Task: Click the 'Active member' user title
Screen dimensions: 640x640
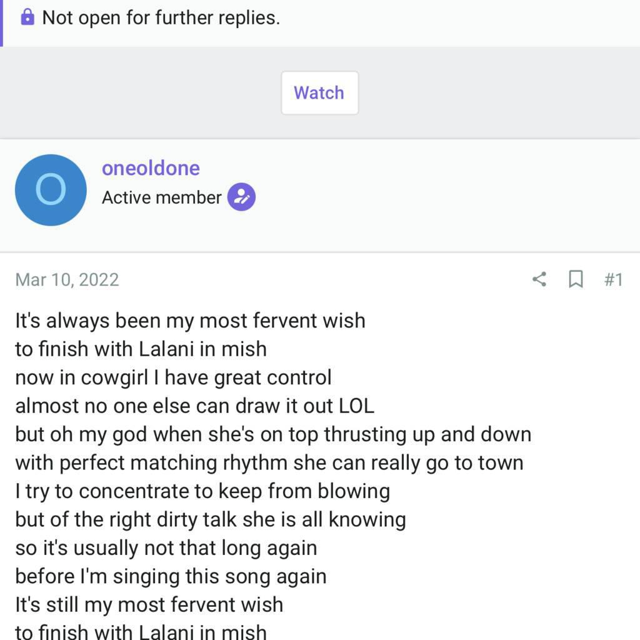Action: coord(161,197)
